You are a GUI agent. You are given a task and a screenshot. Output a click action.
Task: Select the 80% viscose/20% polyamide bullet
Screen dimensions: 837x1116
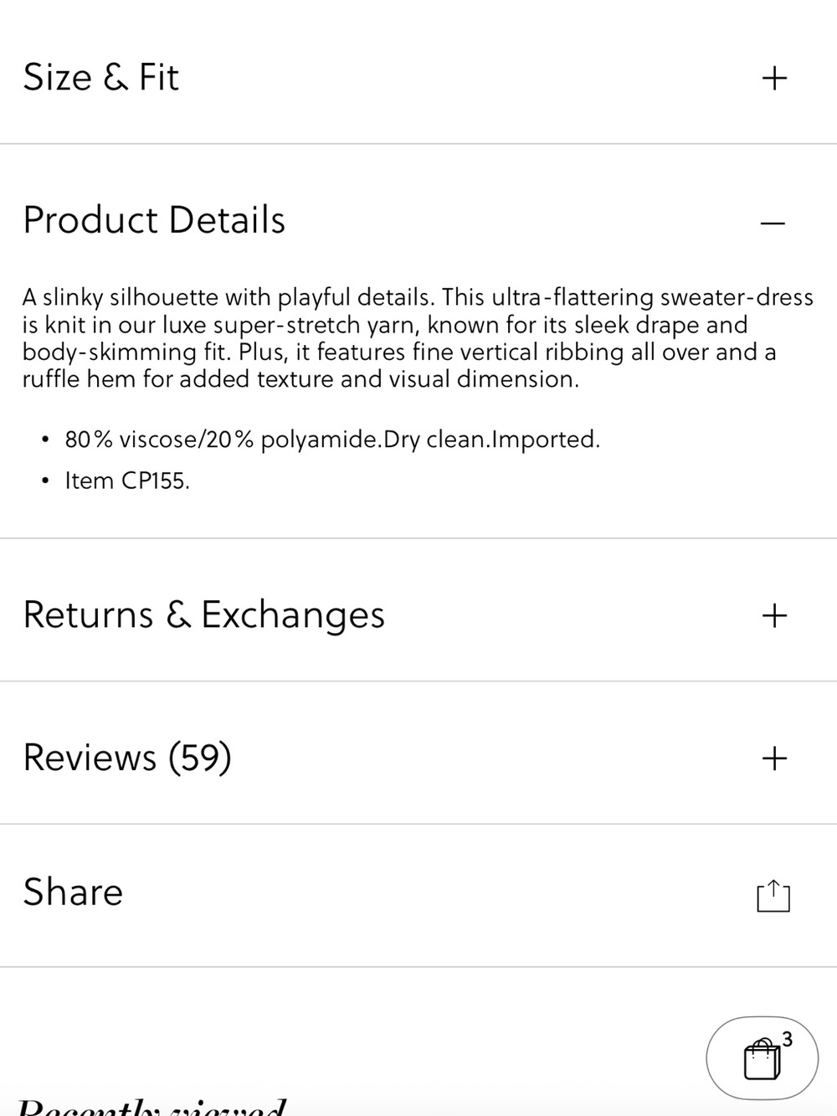pyautogui.click(x=332, y=440)
